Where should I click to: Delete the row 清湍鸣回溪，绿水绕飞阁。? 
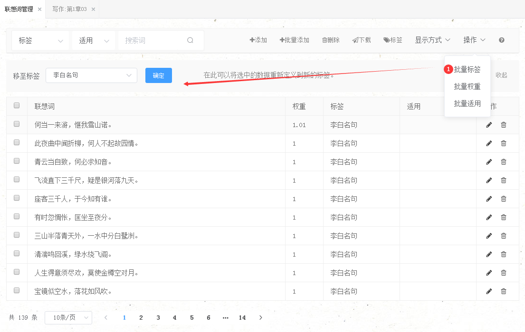(503, 254)
